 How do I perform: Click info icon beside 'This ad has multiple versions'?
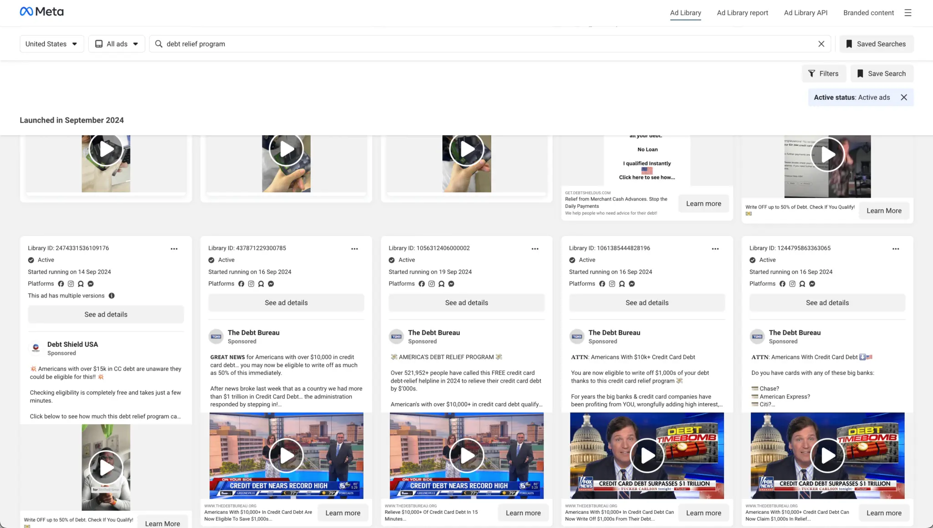click(112, 296)
